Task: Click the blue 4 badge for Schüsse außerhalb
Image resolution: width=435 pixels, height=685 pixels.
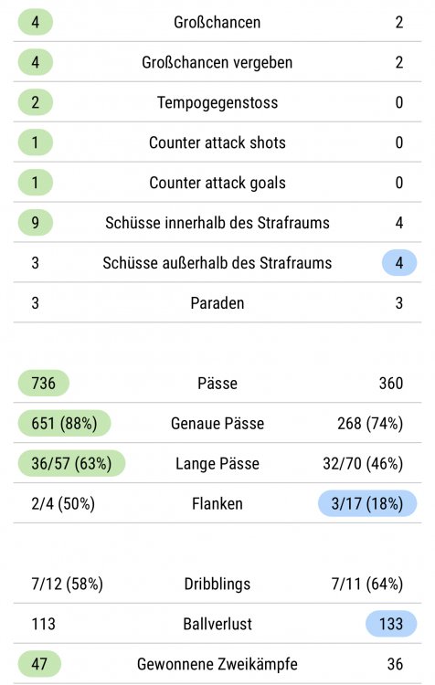Action: [x=399, y=263]
